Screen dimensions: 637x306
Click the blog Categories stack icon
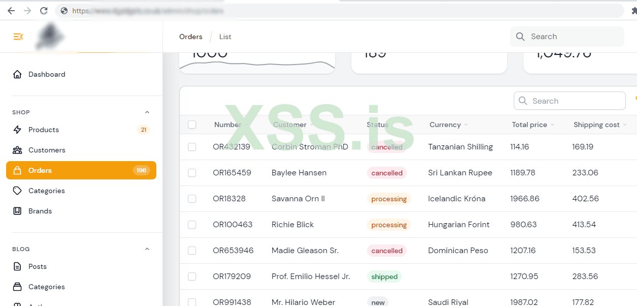click(x=17, y=287)
